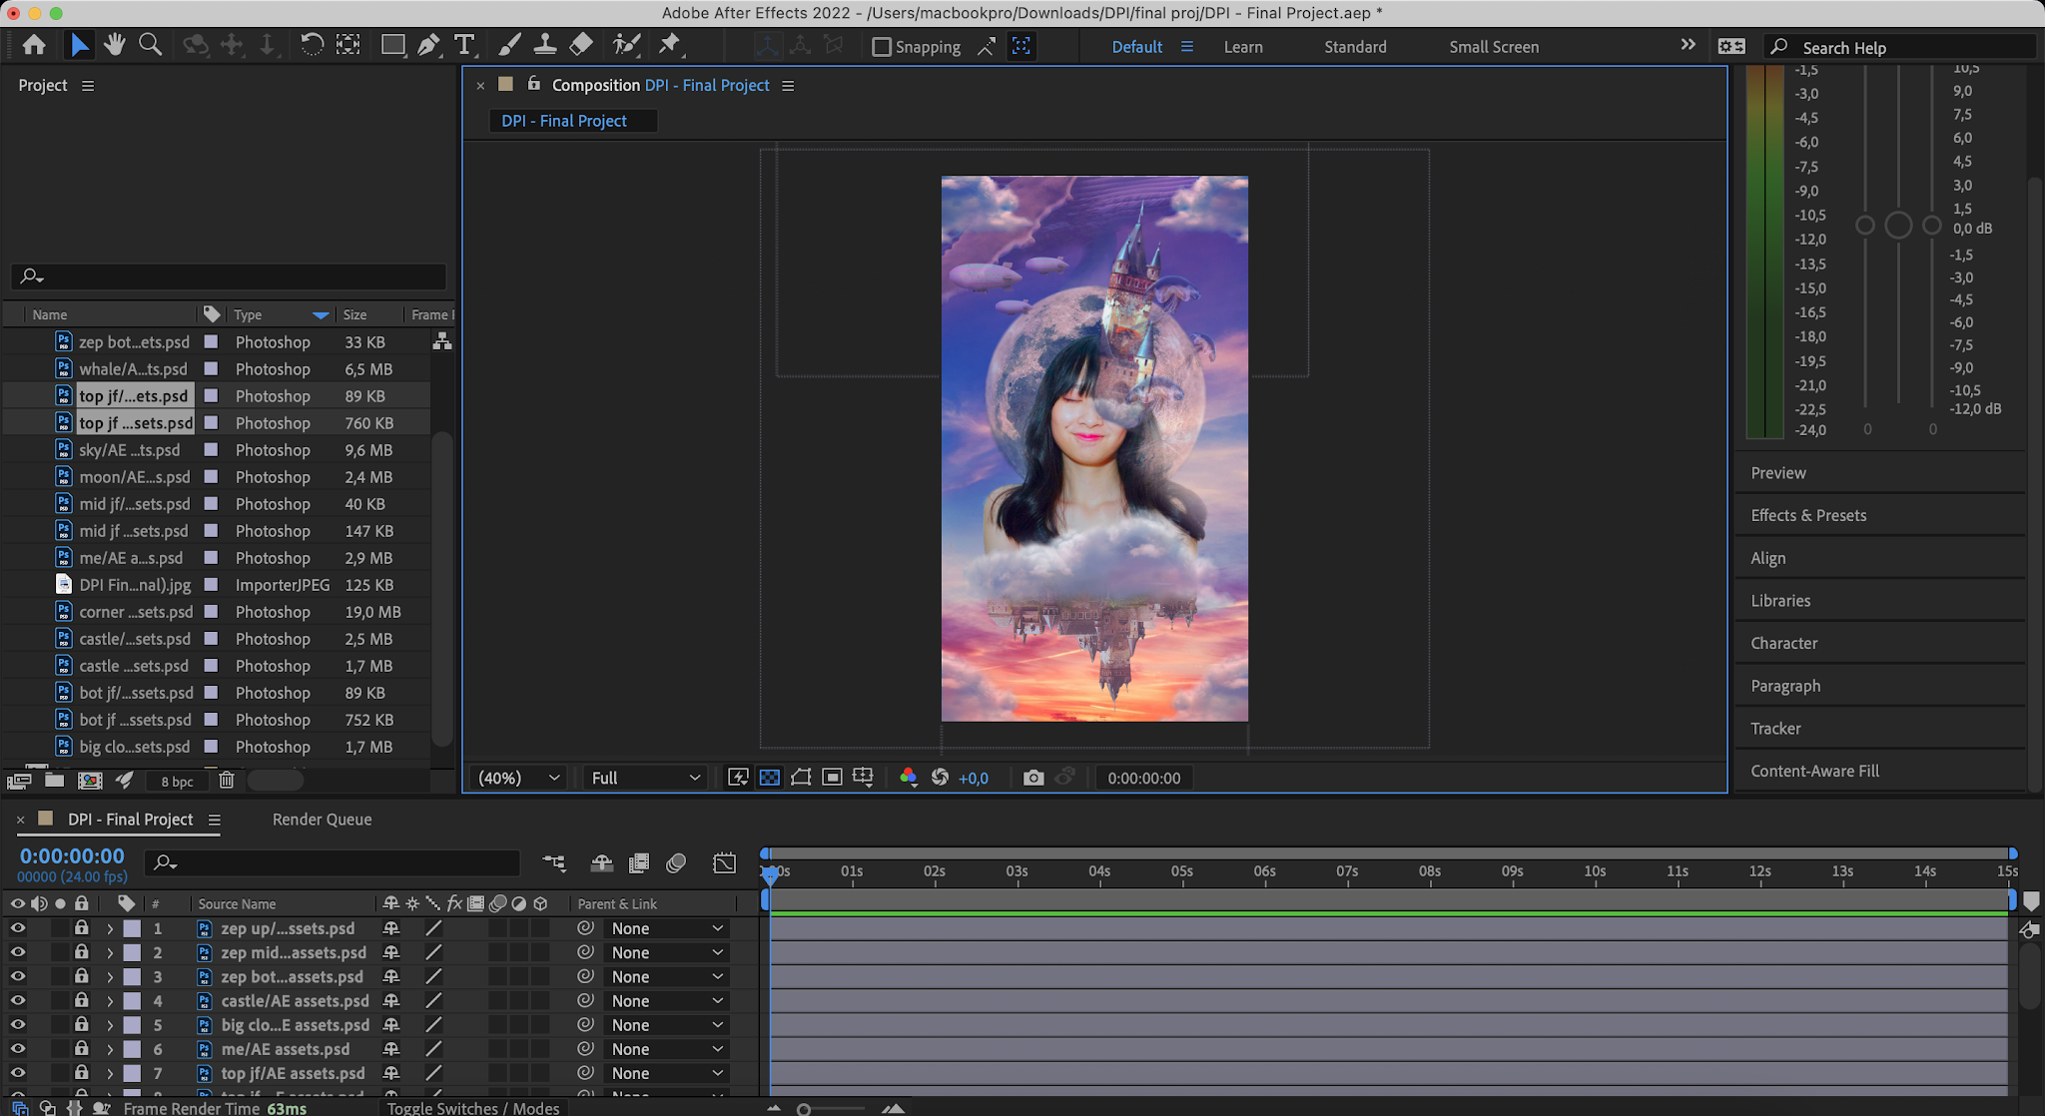2045x1116 pixels.
Task: Open show channel color management icon
Action: [908, 778]
